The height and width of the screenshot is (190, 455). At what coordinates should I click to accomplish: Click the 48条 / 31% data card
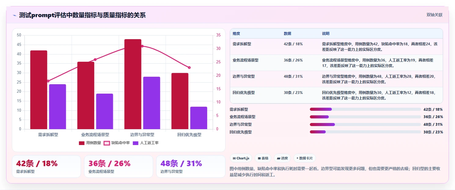(191, 166)
